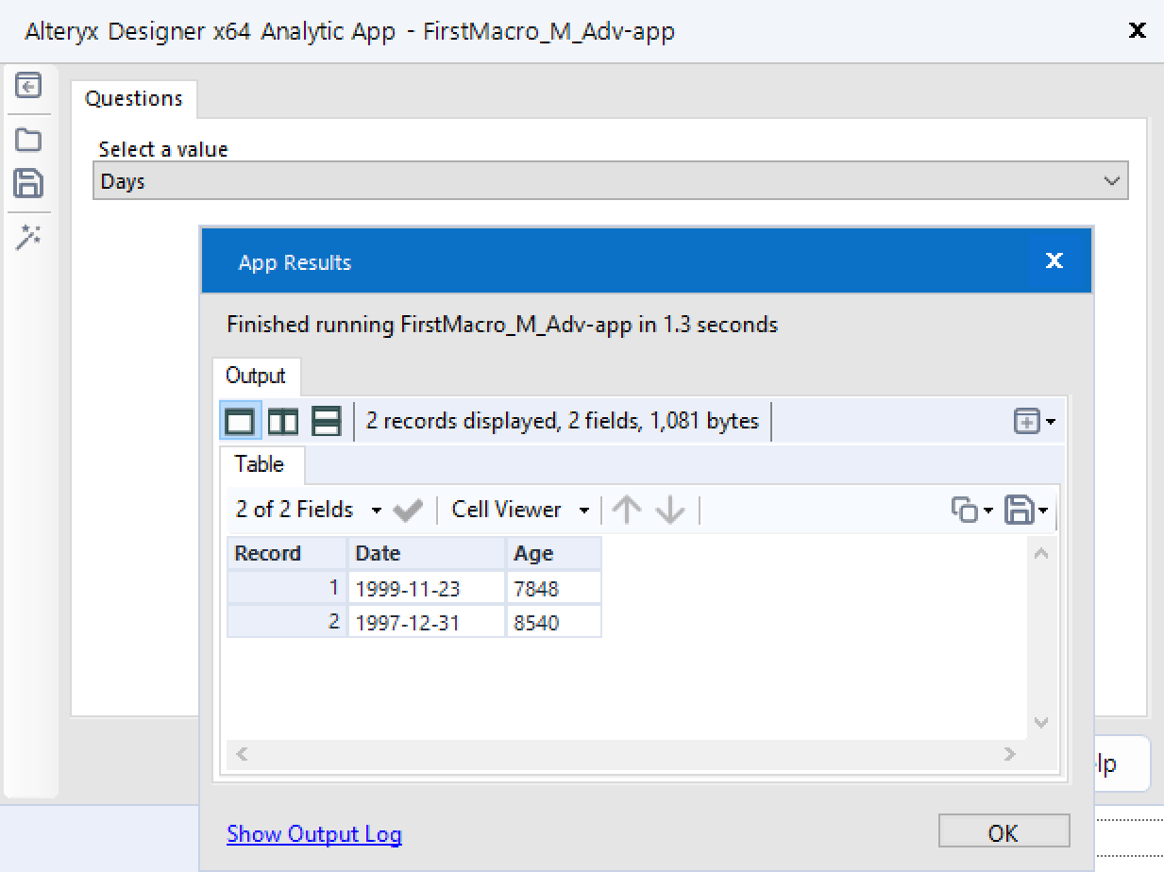
Task: Expand the new window plus dropdown
Action: [1034, 422]
